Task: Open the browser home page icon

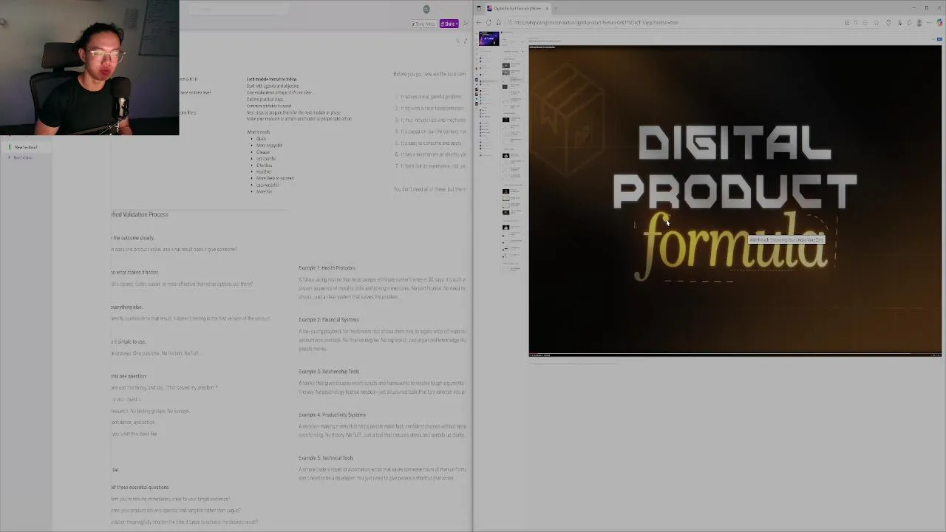Action: [499, 22]
